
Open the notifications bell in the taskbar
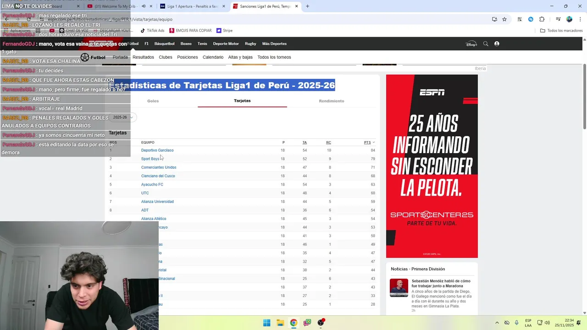[579, 323]
